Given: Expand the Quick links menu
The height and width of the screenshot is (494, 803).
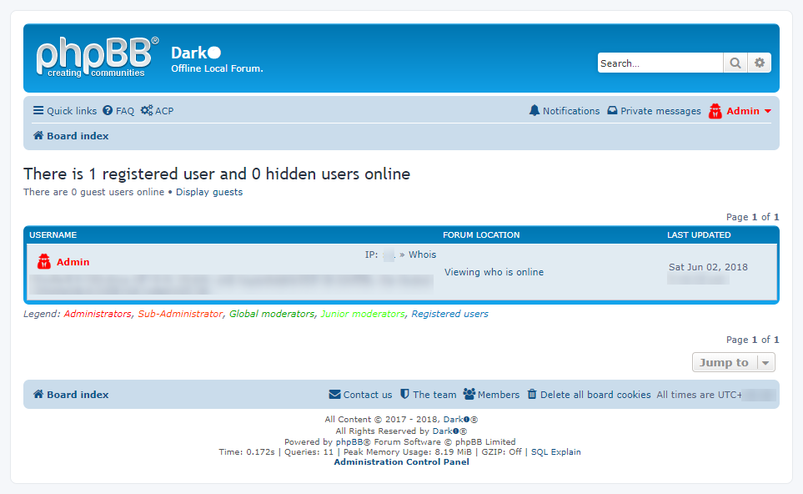Looking at the screenshot, I should click(65, 111).
